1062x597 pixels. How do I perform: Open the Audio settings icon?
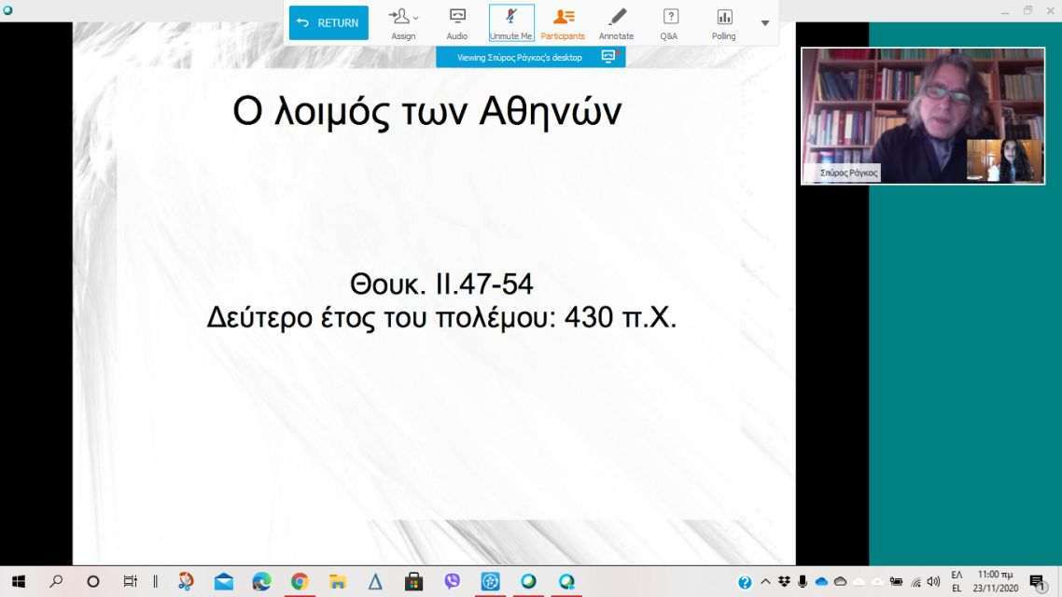click(457, 23)
